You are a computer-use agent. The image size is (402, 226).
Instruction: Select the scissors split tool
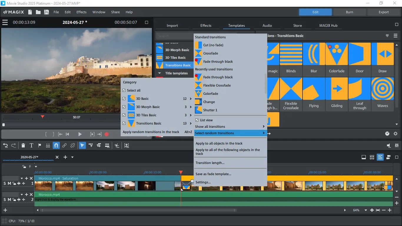pyautogui.click(x=117, y=145)
